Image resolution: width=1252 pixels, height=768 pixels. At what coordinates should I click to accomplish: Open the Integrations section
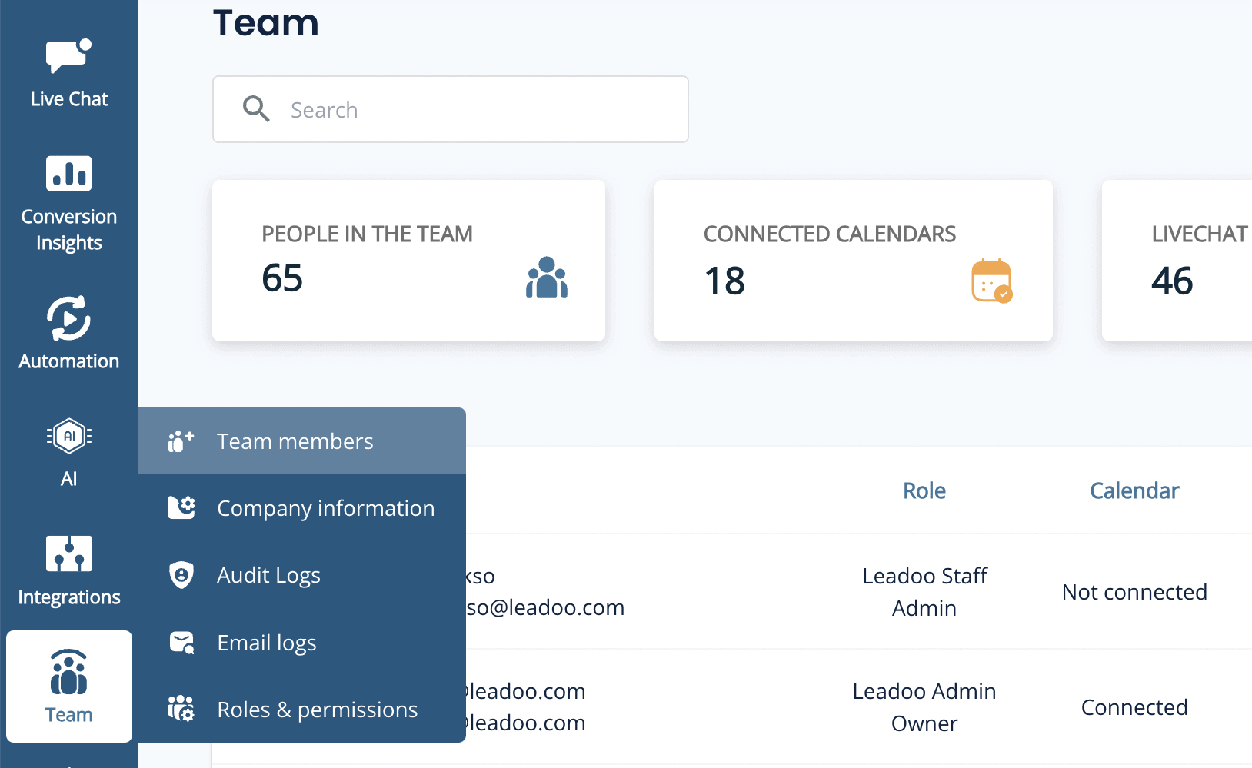(x=68, y=555)
